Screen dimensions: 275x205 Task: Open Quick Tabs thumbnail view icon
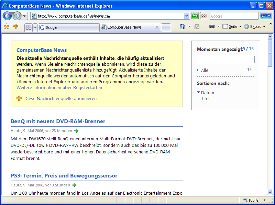pyautogui.click(x=29, y=28)
